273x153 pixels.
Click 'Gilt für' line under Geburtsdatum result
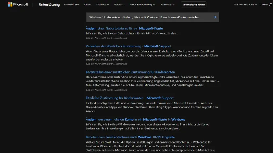pos(106,38)
